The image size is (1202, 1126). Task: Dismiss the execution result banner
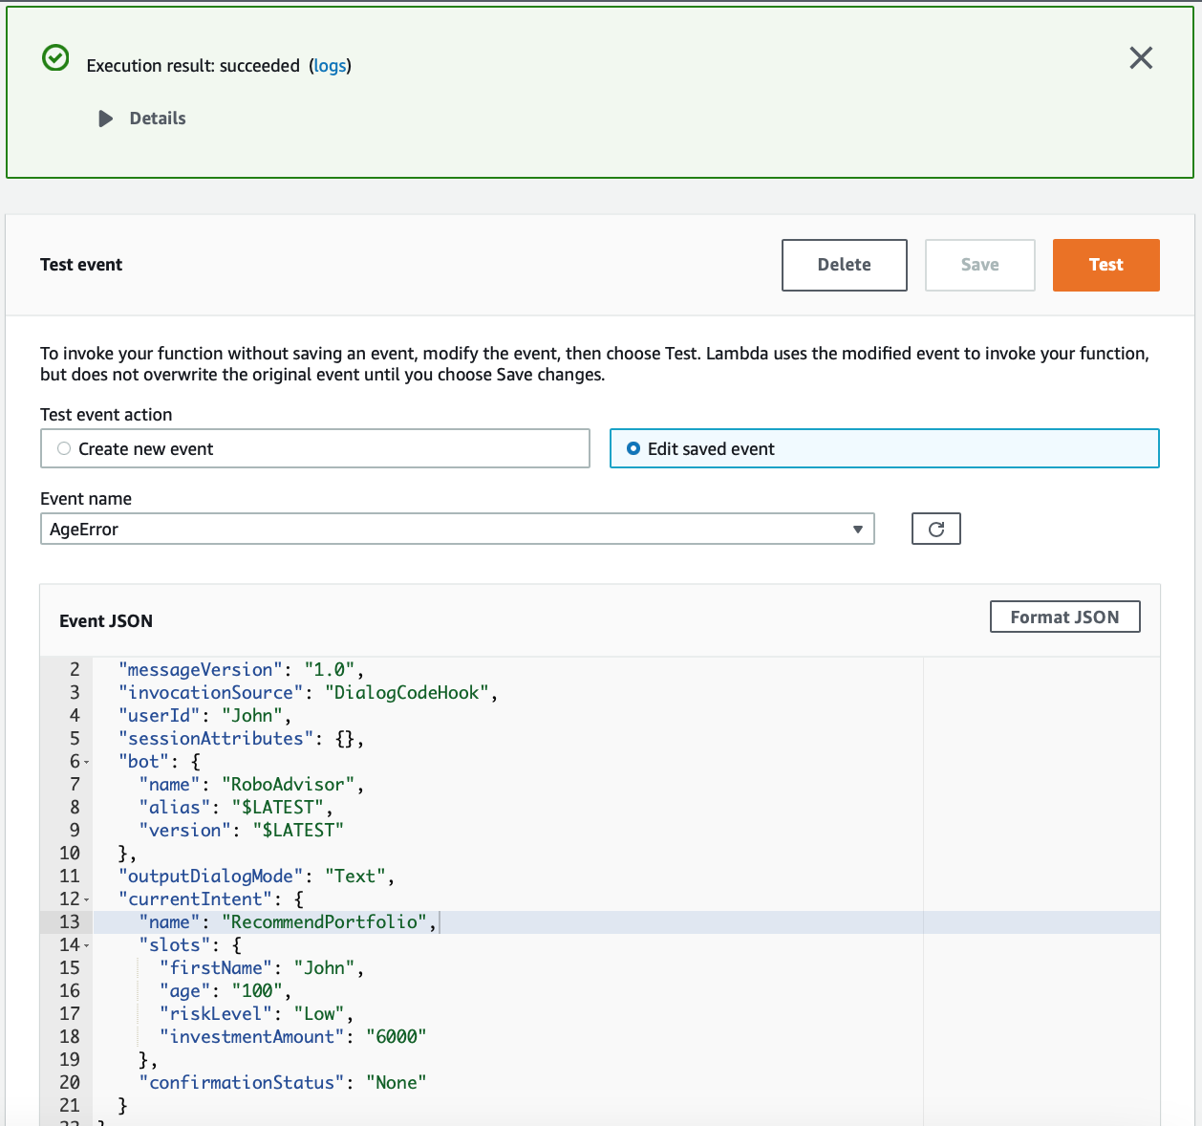(1141, 58)
